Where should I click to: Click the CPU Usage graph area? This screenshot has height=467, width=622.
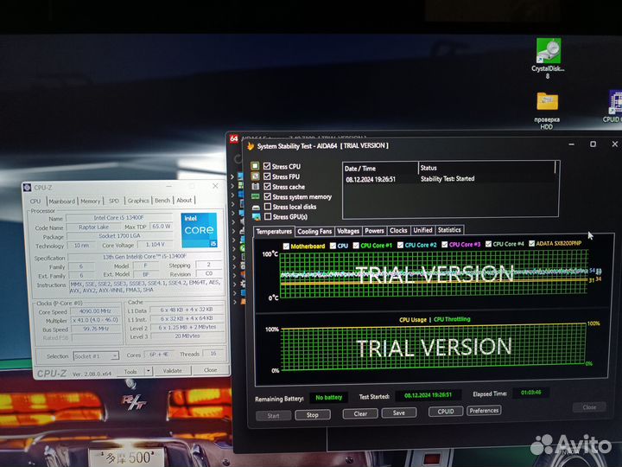(433, 348)
